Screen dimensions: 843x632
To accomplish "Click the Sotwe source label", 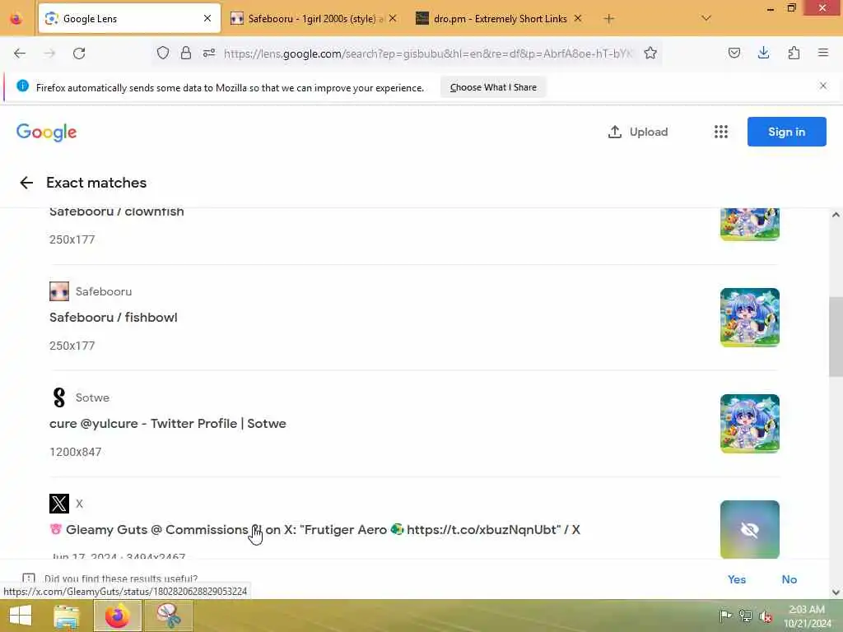I will (92, 397).
